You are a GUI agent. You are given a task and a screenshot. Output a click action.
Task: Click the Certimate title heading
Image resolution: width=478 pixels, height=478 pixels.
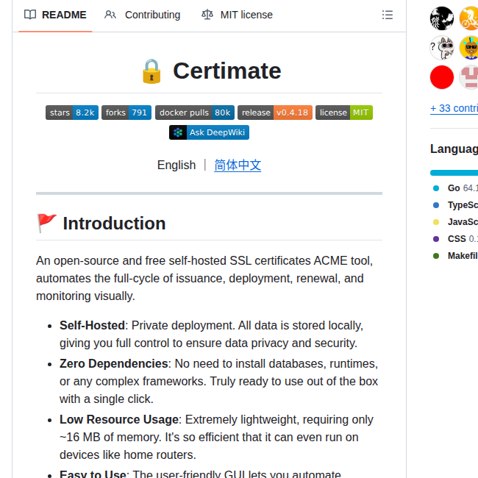227,71
